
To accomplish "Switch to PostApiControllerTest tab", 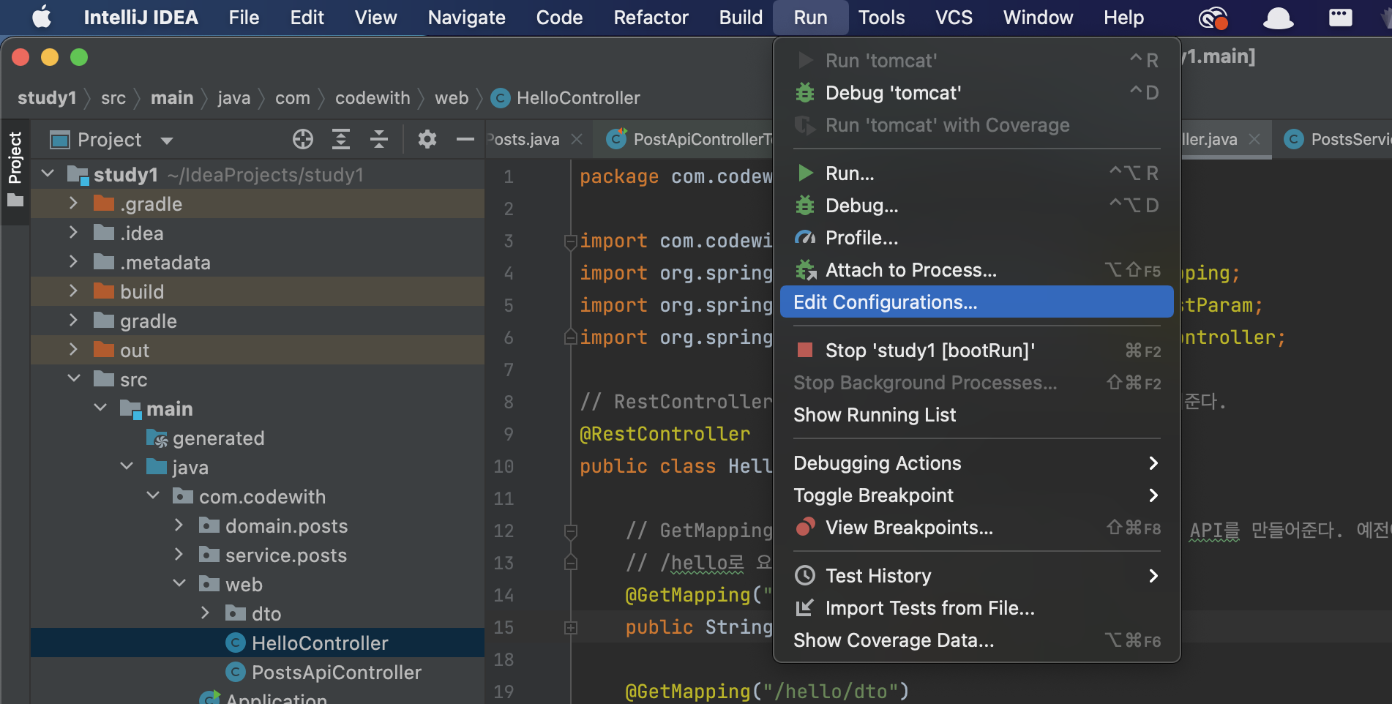I will [688, 139].
